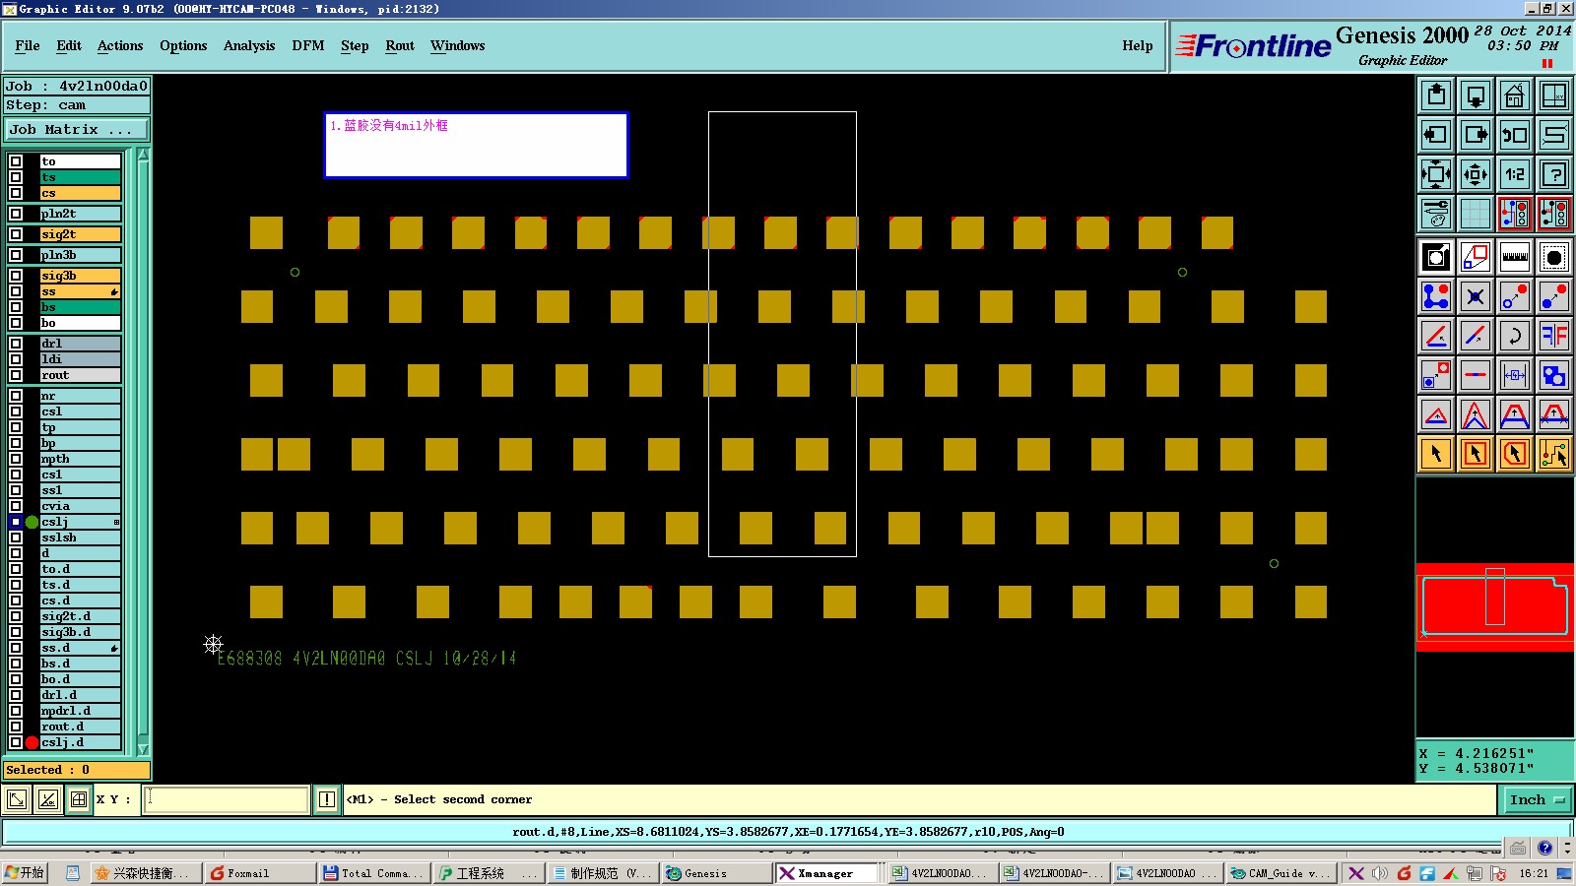The width and height of the screenshot is (1576, 886).
Task: Select the 'cvia' layer row
Action: (x=80, y=506)
